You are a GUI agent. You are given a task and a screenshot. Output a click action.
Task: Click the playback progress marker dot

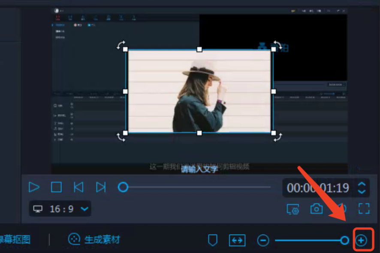pyautogui.click(x=124, y=188)
